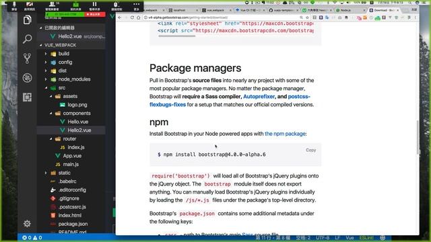Expand the node_modules folder

tap(74, 79)
